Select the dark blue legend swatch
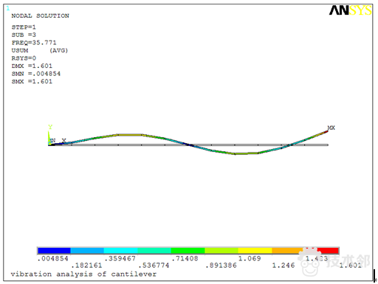This screenshot has width=378, height=284. pos(54,251)
